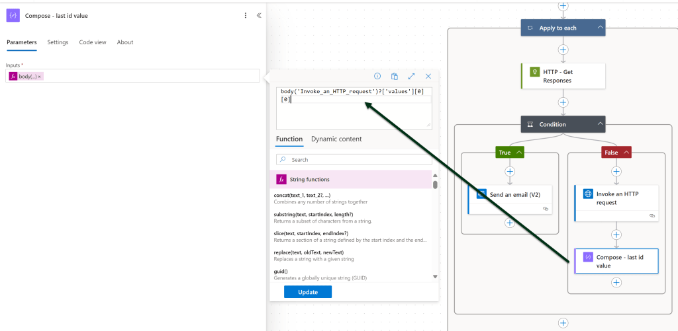Collapse the Apply to each container
Screen dimensions: 678x331
pos(600,28)
